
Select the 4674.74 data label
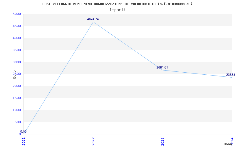coord(93,19)
